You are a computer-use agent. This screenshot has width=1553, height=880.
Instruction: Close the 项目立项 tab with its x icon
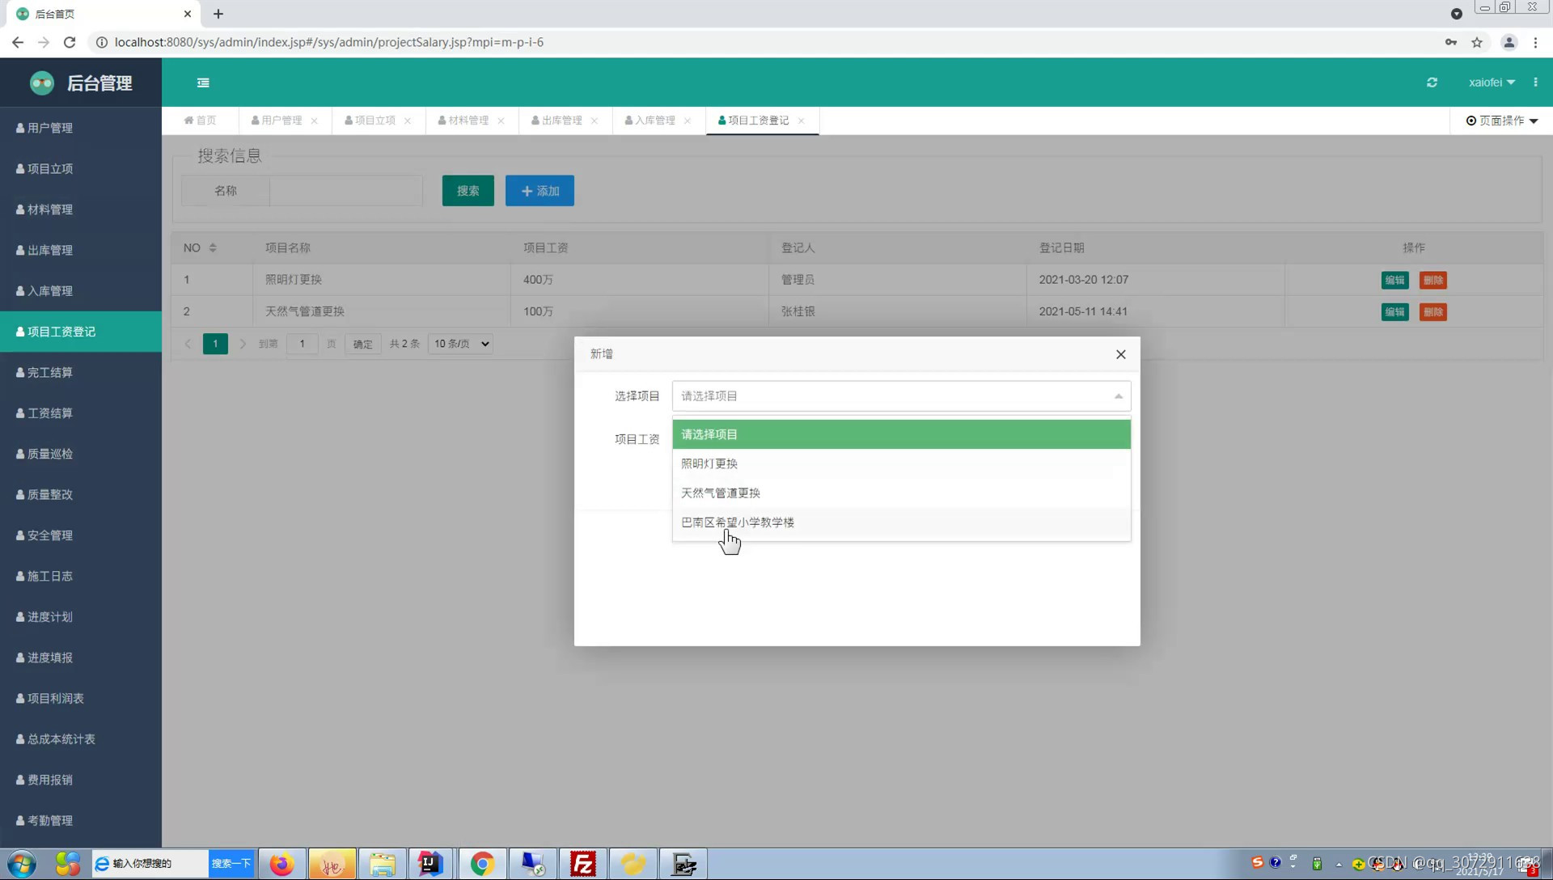(408, 121)
